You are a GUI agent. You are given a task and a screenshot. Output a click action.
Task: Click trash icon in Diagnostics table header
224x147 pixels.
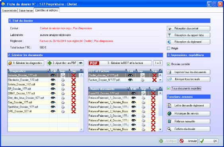point(81,71)
